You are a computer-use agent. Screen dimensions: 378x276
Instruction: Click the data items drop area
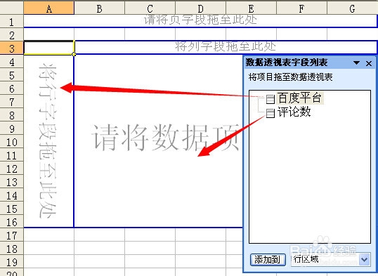pos(159,140)
